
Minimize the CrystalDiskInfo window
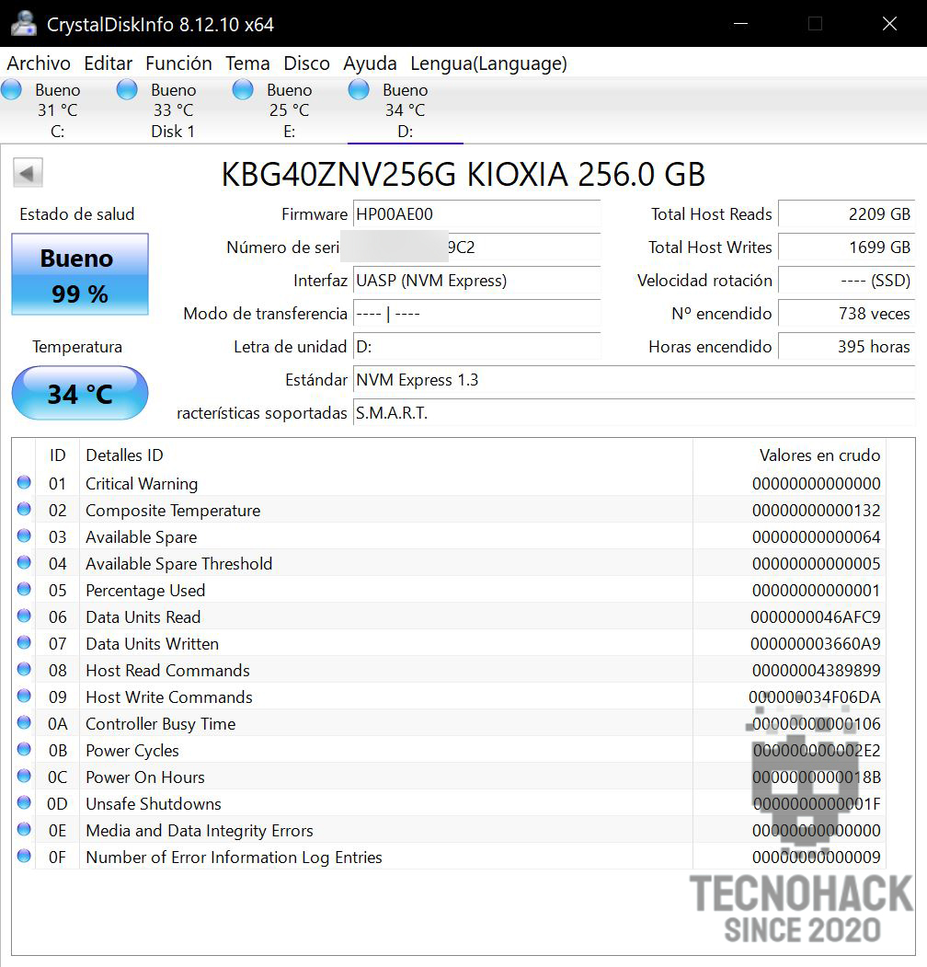pos(741,23)
